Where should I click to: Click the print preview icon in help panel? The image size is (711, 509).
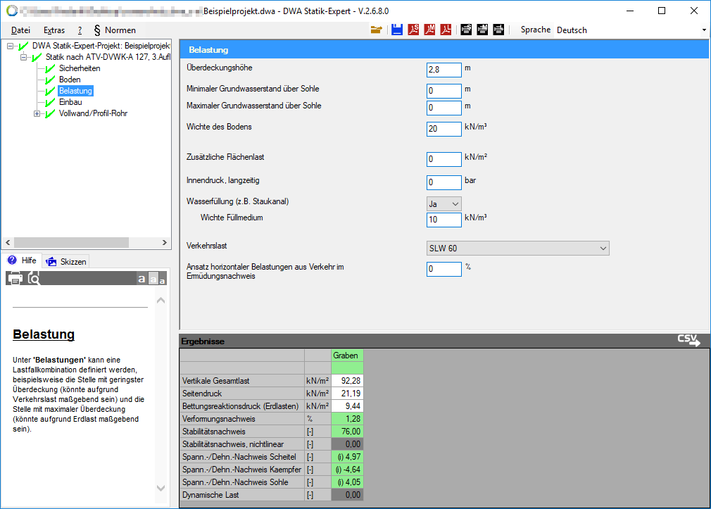(x=33, y=278)
